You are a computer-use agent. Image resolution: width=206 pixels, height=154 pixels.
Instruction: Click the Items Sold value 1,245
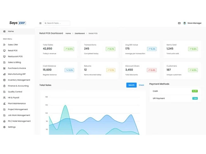coord(170,48)
